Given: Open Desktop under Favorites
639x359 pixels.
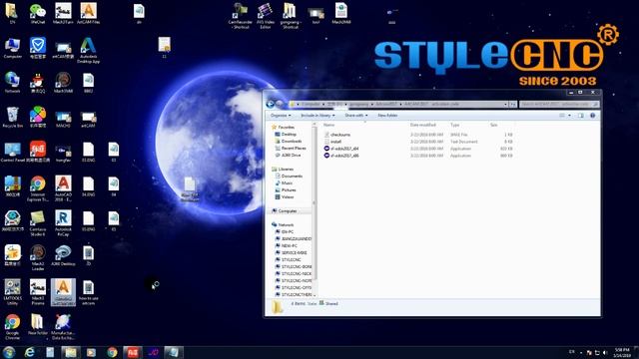Looking at the screenshot, I should (289, 135).
